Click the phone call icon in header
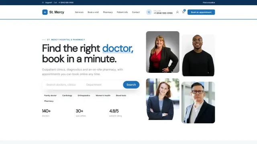The height and width of the screenshot is (144, 257). click(x=149, y=12)
